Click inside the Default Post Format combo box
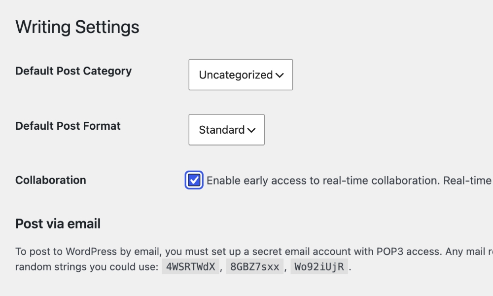The image size is (493, 296). tap(226, 130)
